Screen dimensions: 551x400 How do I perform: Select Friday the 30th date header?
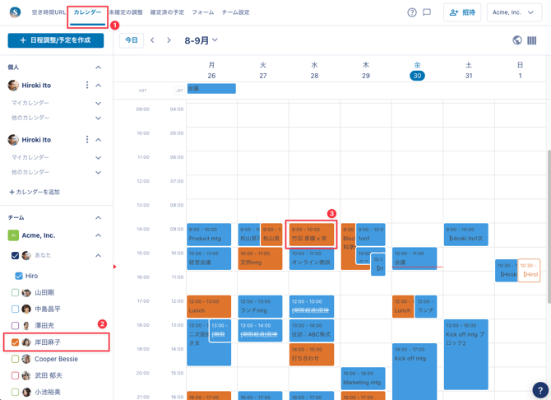click(x=417, y=76)
